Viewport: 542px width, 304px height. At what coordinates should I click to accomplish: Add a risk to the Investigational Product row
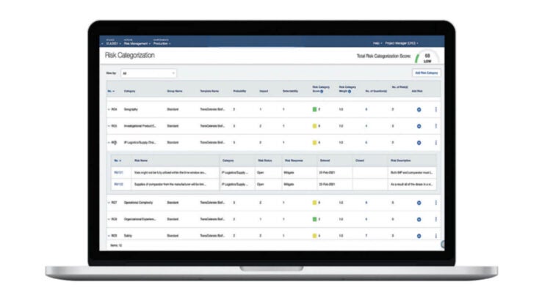point(419,125)
